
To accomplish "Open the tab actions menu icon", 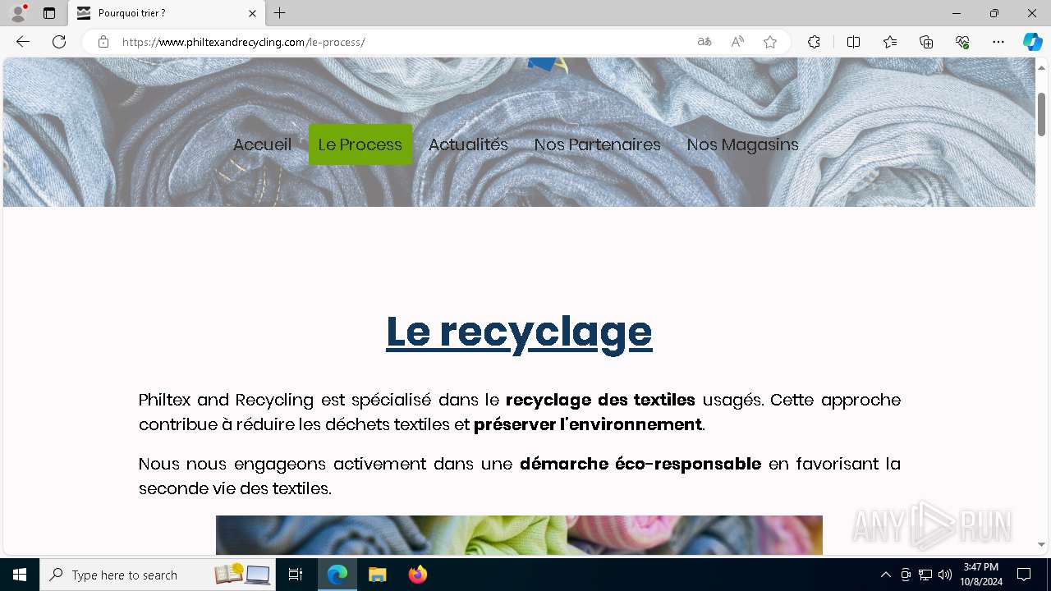I will [x=49, y=13].
